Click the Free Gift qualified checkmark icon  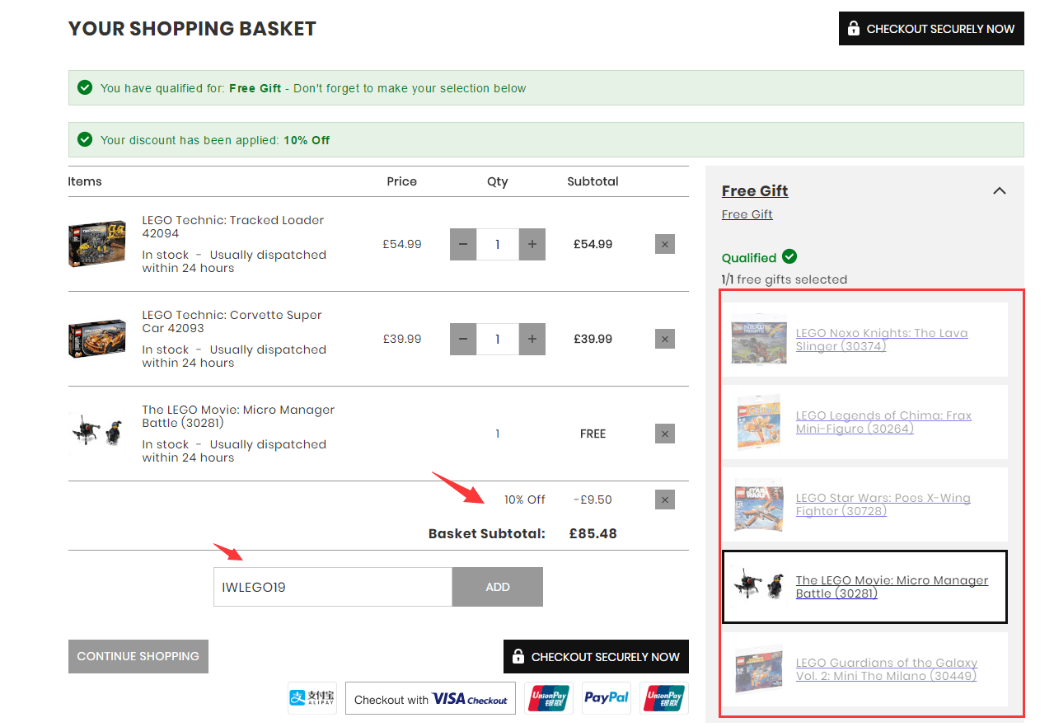pos(85,87)
